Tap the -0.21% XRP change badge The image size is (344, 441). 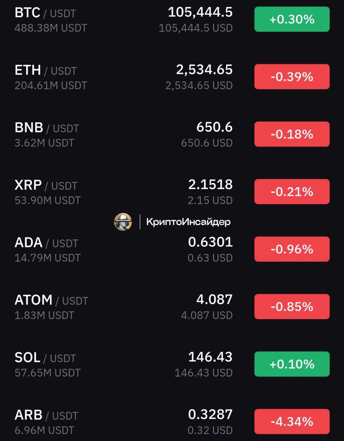292,192
